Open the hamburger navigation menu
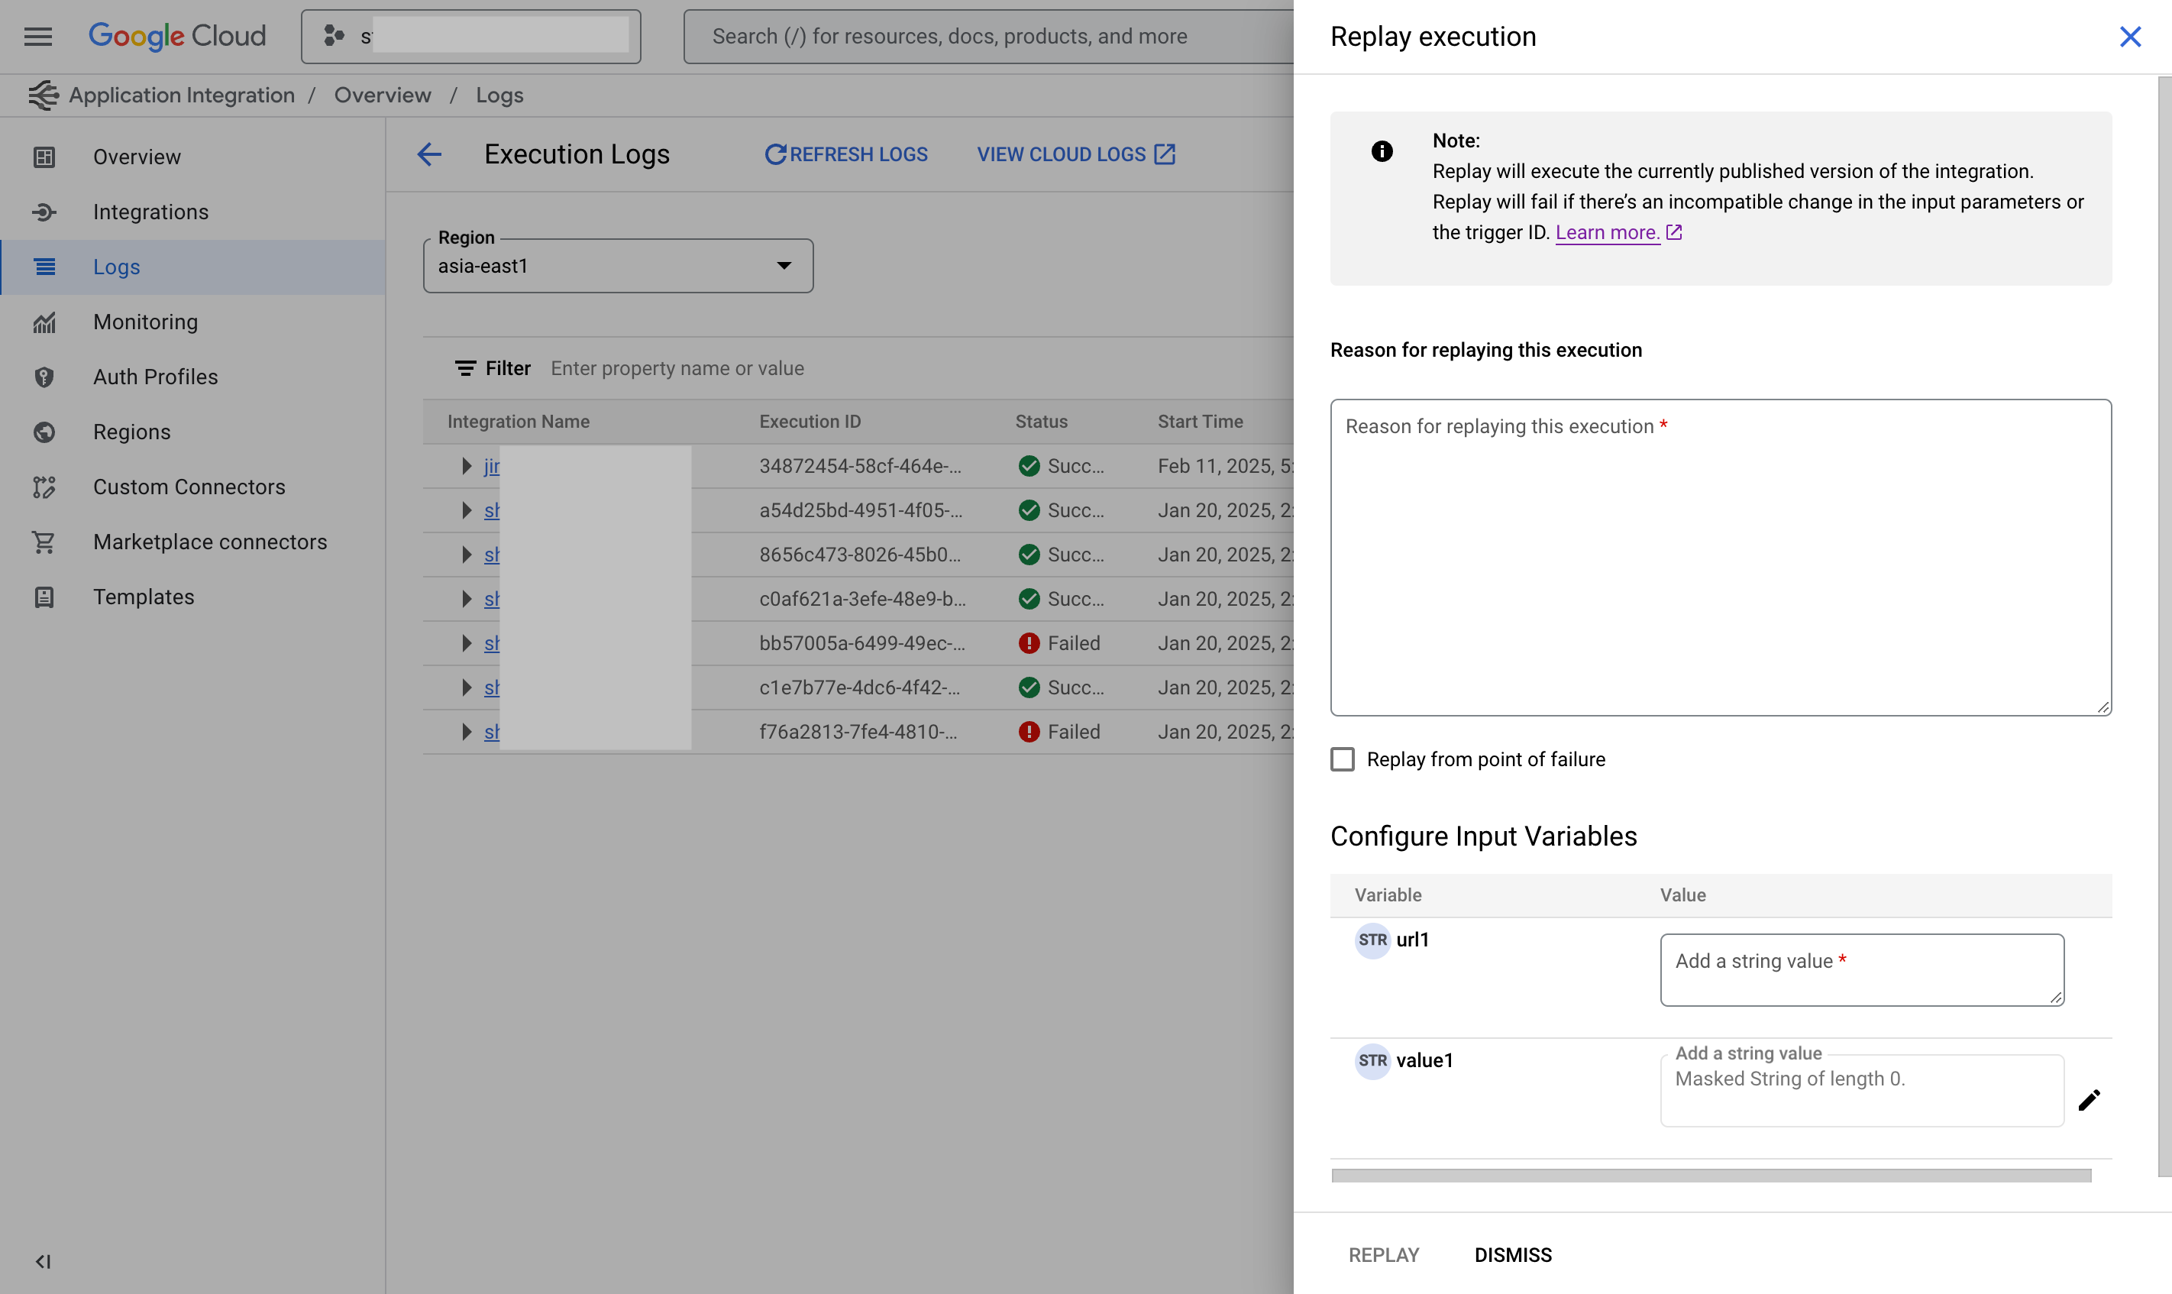2172x1294 pixels. (37, 37)
